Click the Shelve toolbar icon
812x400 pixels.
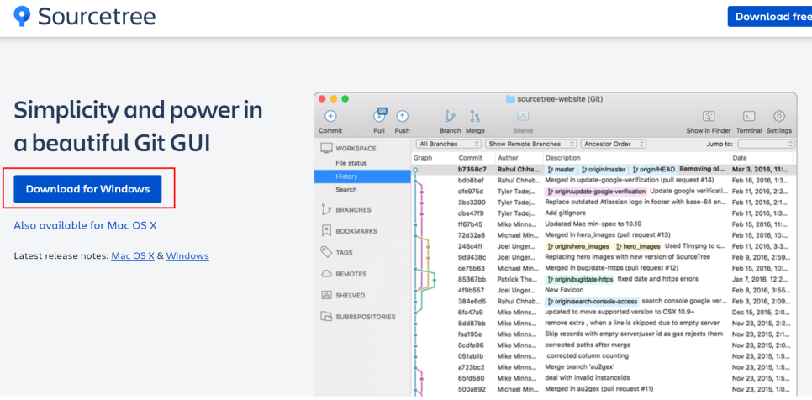[x=523, y=117]
